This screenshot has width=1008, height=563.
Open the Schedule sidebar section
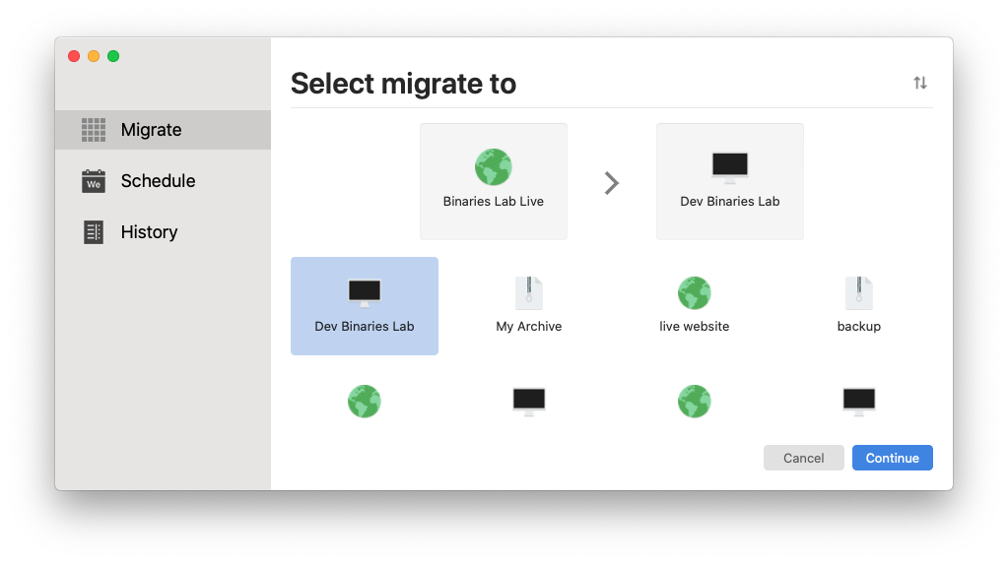pos(163,181)
